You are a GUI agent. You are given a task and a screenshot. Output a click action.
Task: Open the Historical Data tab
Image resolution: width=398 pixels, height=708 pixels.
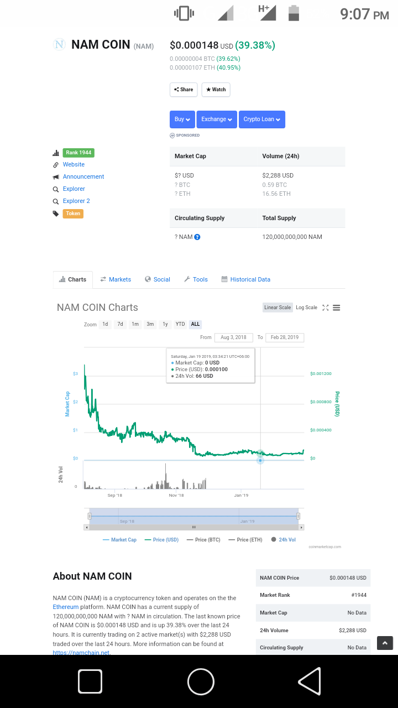pyautogui.click(x=246, y=279)
